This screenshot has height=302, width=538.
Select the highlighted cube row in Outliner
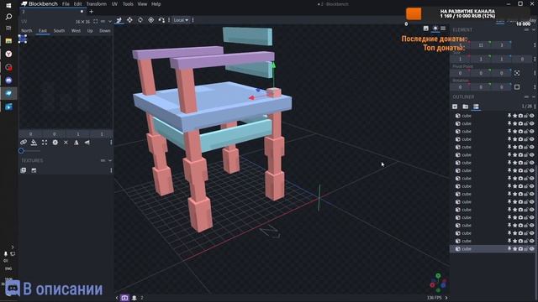(493, 249)
